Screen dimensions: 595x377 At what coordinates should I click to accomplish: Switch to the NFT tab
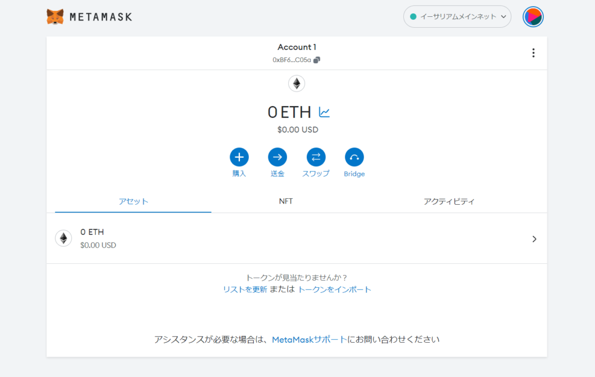click(286, 201)
